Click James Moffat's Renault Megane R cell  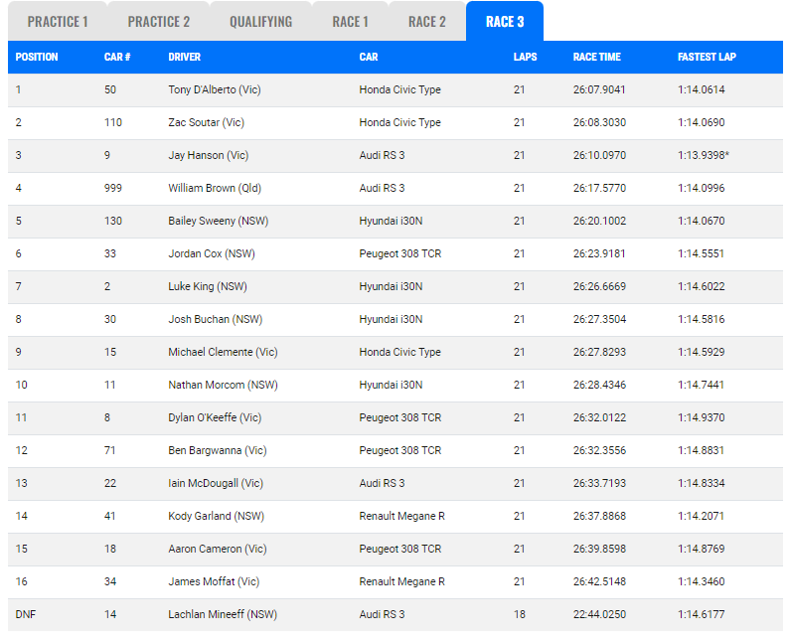click(x=401, y=581)
